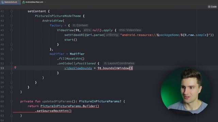This screenshot has height=122, width=218.
Task: Click line number 53 in the gutter
Action: (2, 68)
